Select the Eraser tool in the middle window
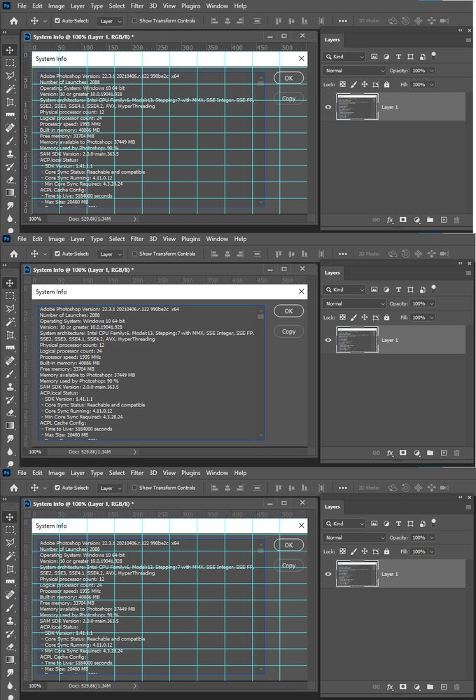This screenshot has height=700, width=476. click(10, 413)
